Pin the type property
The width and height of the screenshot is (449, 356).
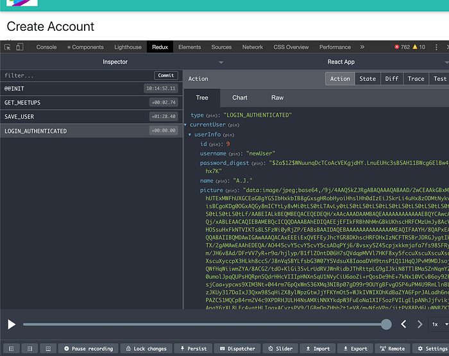point(212,115)
